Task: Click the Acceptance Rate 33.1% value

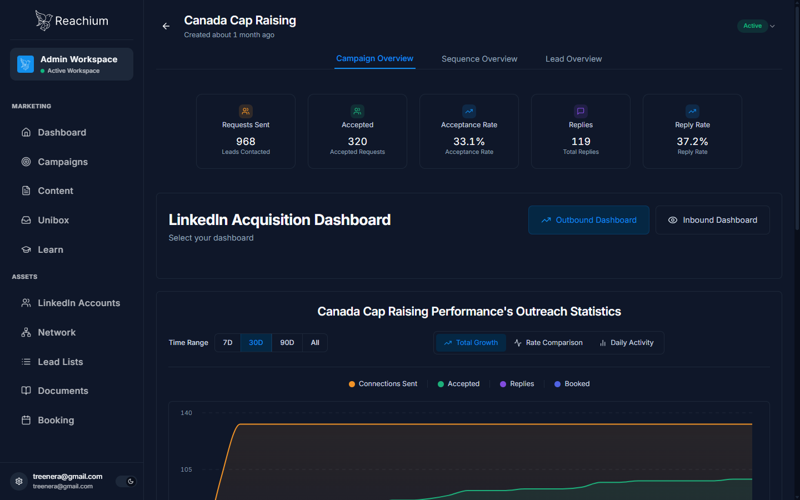Action: coord(469,142)
